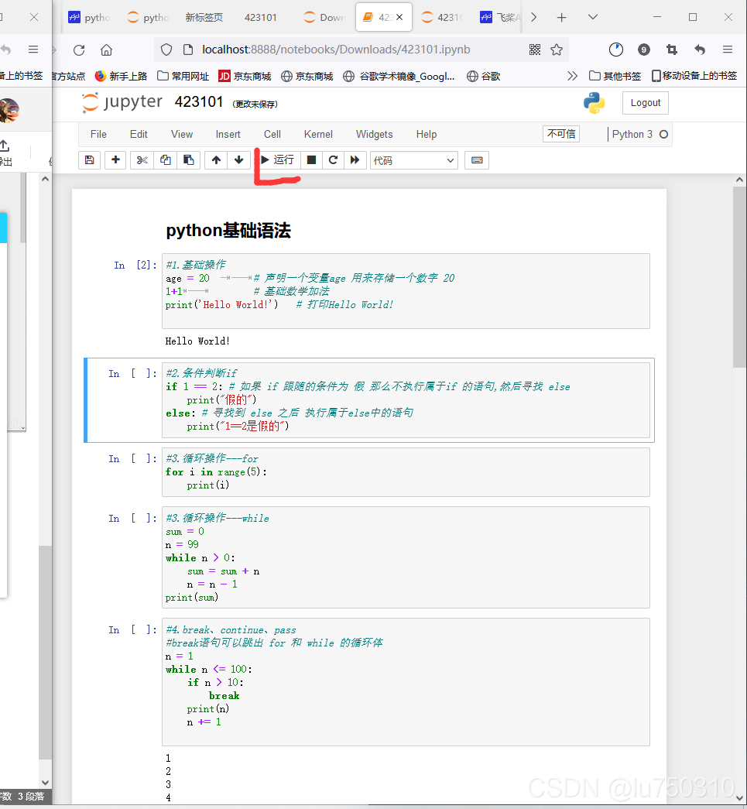Click the 不可信 trust notebook button
Viewport: 747px width, 809px height.
561,134
